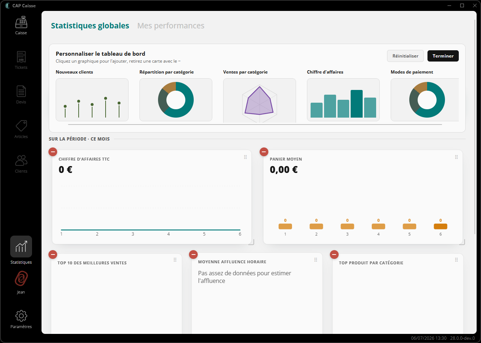
Task: Add the Répartition par catégorie donut chart
Action: [x=176, y=100]
